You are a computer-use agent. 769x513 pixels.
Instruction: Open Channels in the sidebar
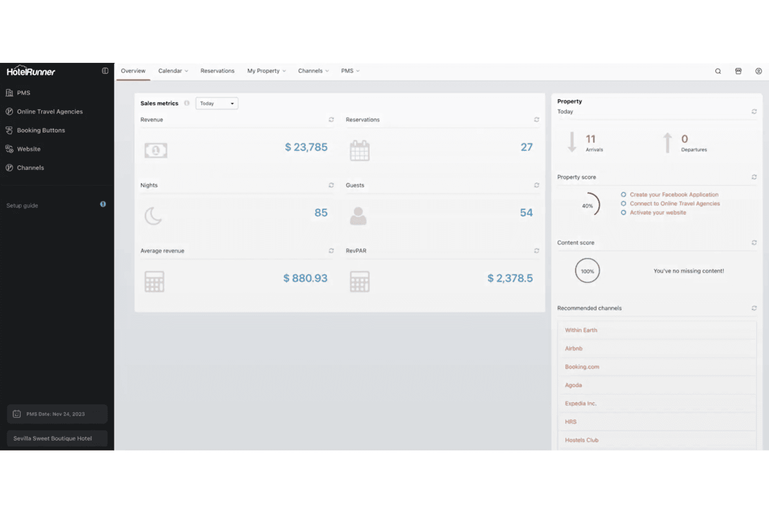pyautogui.click(x=25, y=167)
